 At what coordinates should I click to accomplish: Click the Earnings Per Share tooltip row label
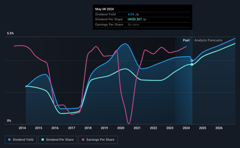(x=109, y=24)
